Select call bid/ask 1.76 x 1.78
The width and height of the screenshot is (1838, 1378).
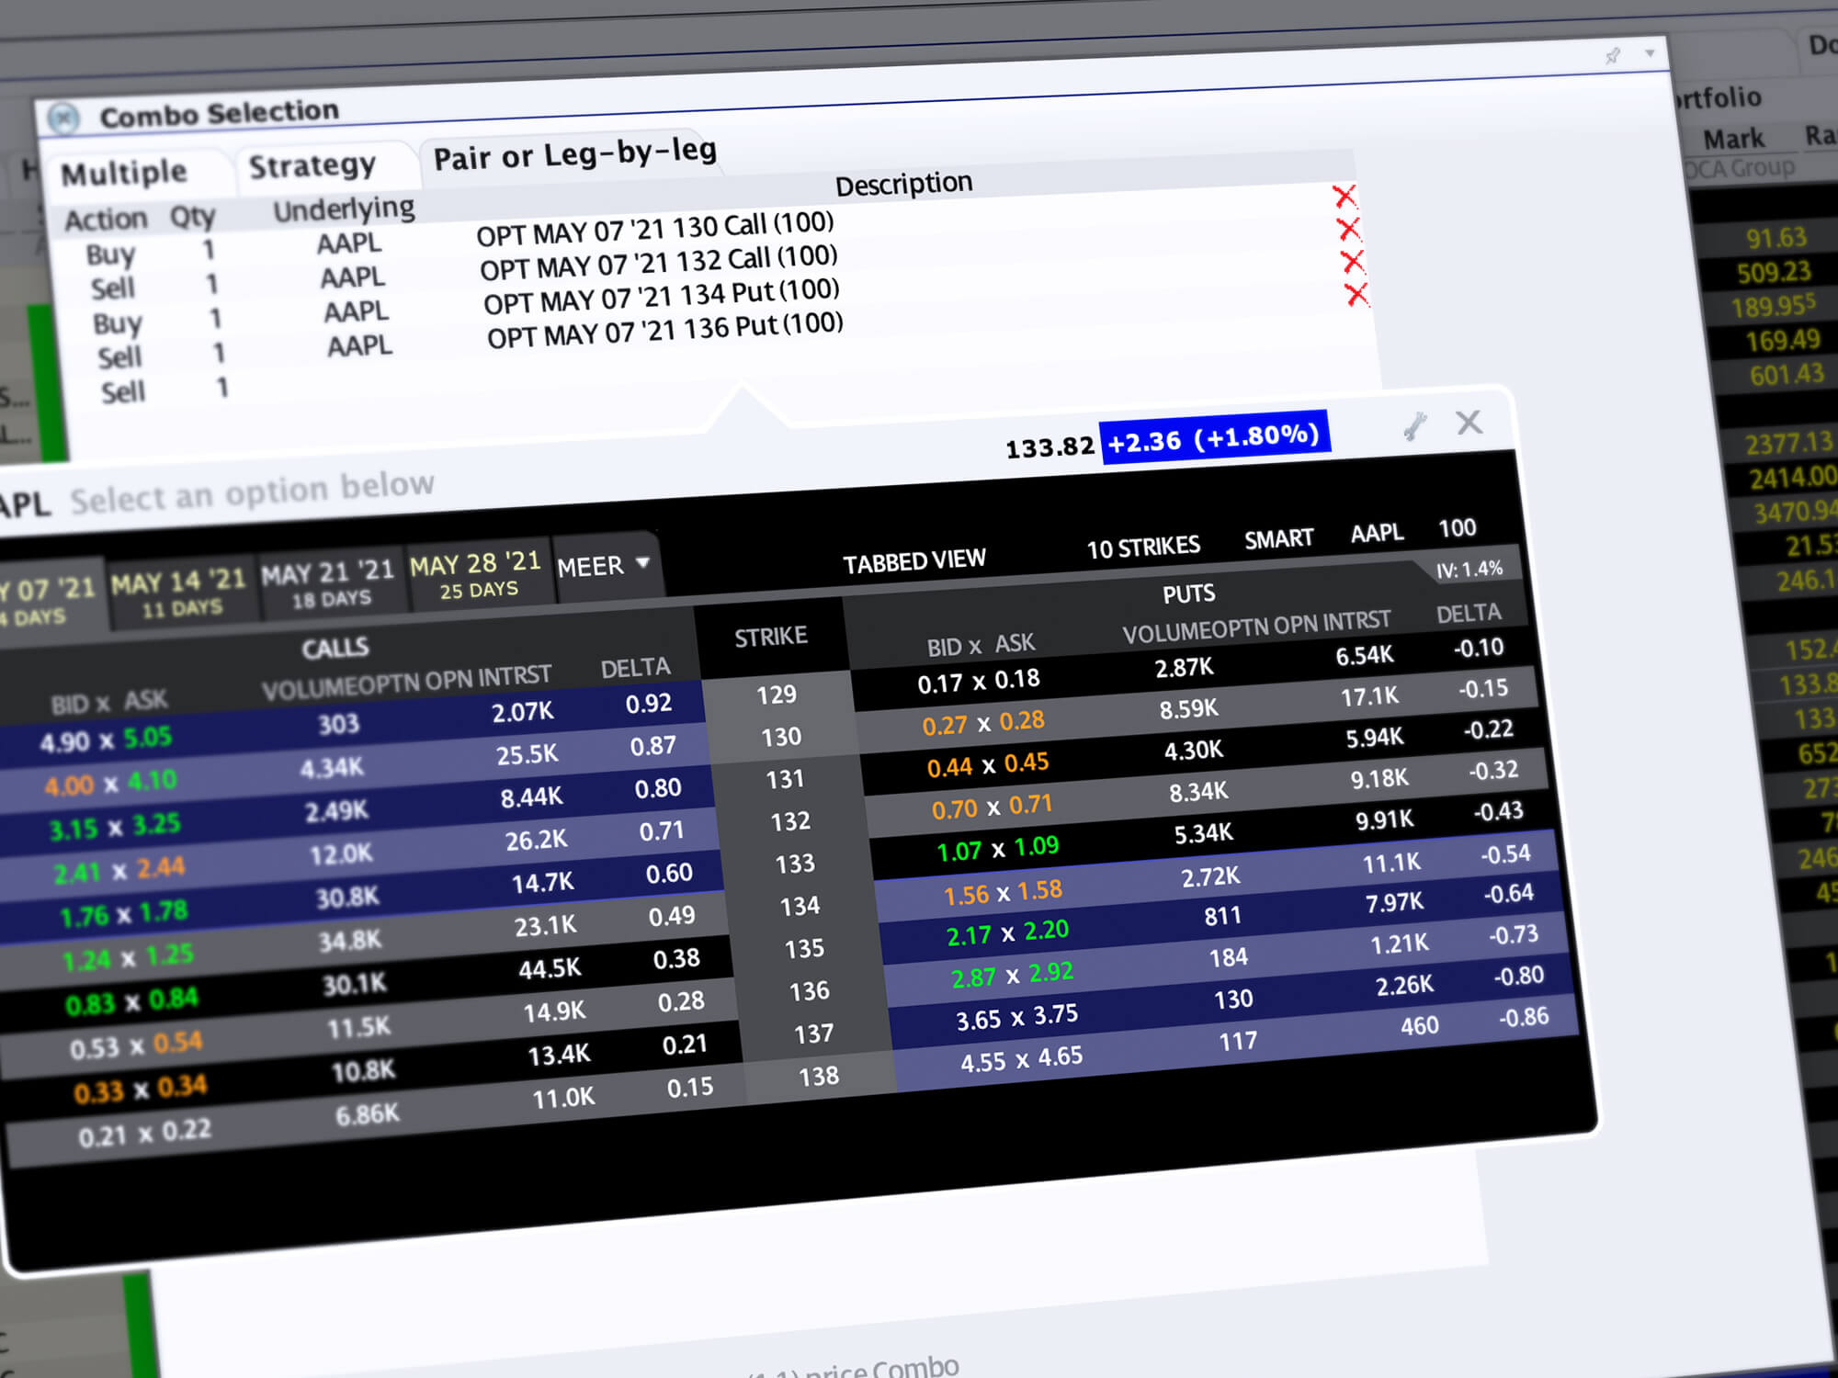124,914
